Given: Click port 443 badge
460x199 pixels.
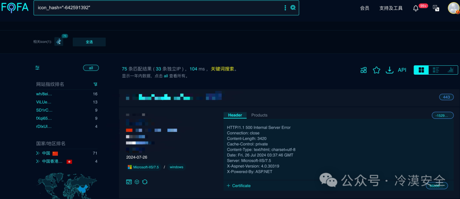Looking at the screenshot, I should [446, 97].
